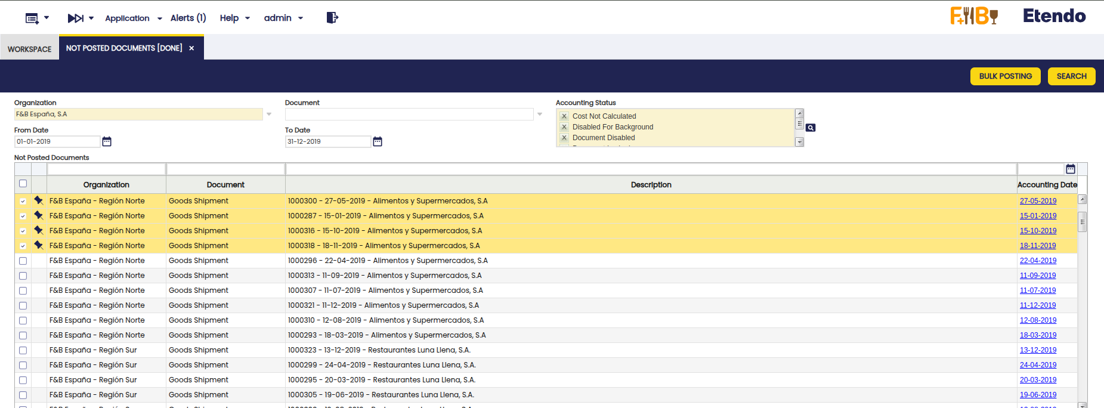
Task: Click the logout icon
Action: 332,18
